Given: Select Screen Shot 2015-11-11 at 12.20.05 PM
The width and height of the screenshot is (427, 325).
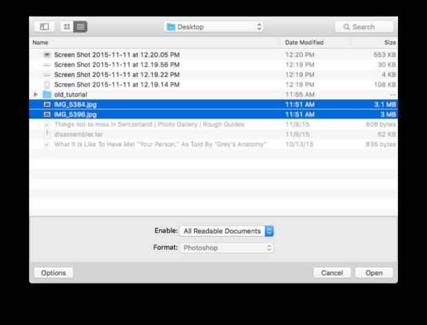Looking at the screenshot, I should [213, 54].
